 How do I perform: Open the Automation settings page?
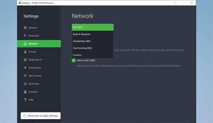(x=39, y=68)
